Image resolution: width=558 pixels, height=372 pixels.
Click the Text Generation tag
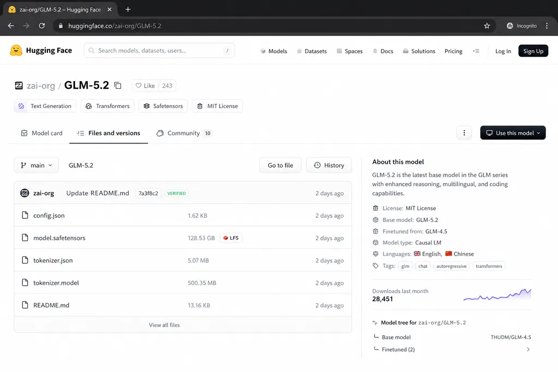pyautogui.click(x=45, y=106)
